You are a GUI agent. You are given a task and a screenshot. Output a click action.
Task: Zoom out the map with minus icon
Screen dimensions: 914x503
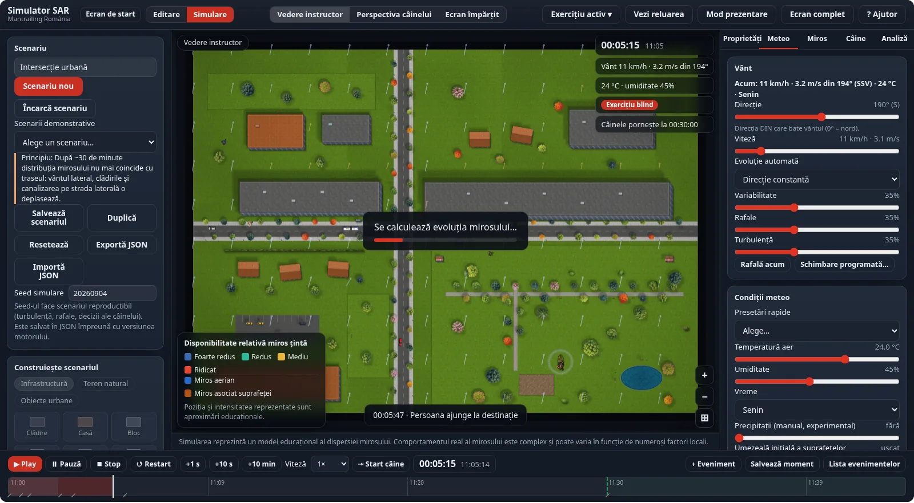pos(704,396)
